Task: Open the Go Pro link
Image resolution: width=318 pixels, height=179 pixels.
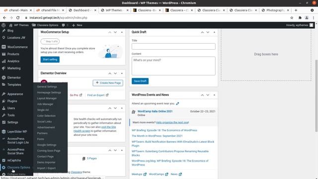Action: (x=76, y=95)
